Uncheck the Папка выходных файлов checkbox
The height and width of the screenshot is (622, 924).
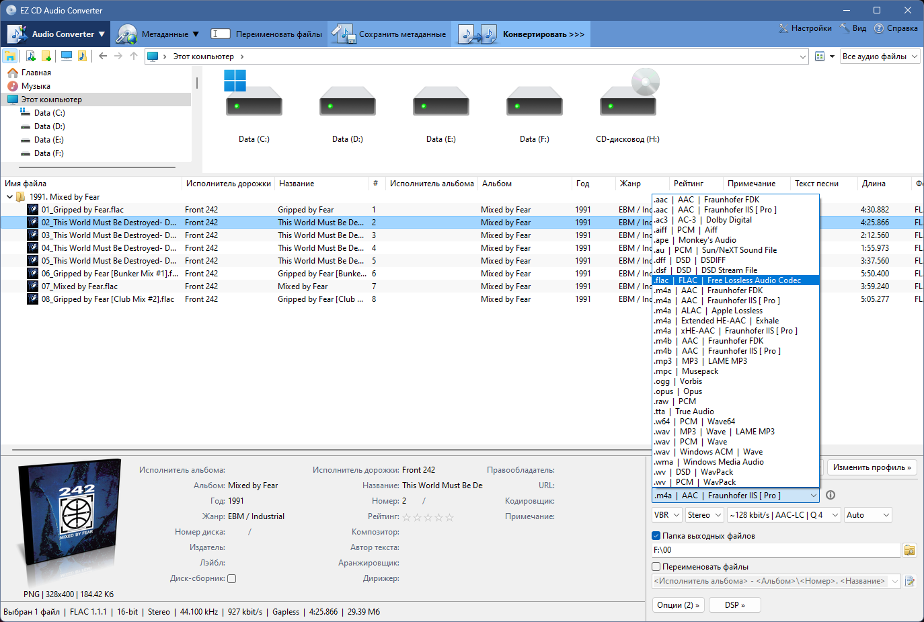pyautogui.click(x=656, y=536)
